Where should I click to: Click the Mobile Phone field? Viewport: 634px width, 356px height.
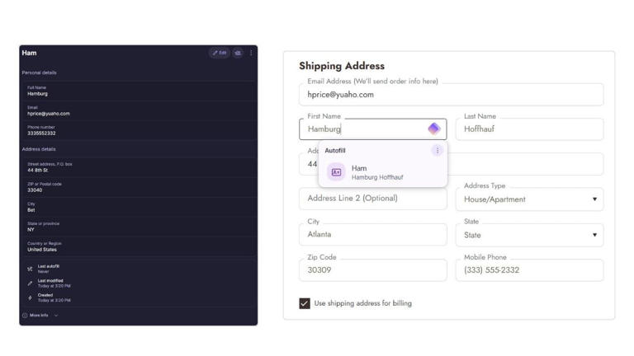[x=529, y=270]
